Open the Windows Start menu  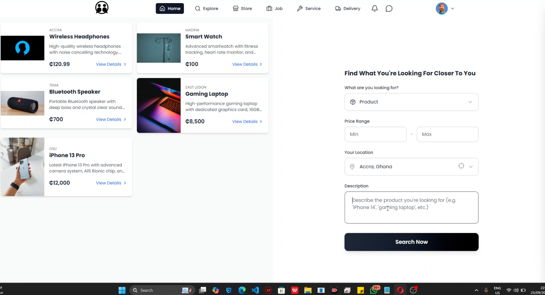122,290
